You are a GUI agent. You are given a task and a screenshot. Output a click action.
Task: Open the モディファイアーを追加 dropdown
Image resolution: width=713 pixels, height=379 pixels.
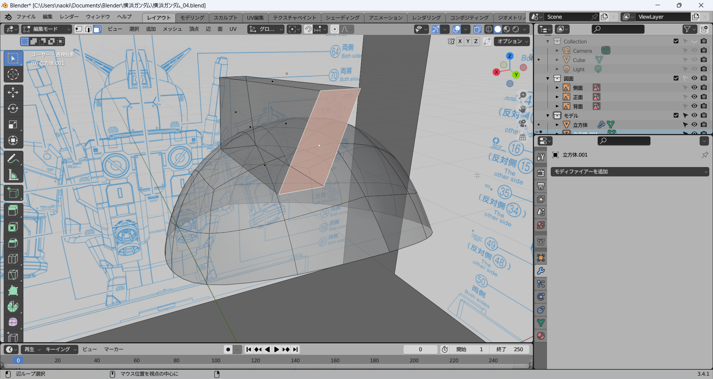[629, 171]
